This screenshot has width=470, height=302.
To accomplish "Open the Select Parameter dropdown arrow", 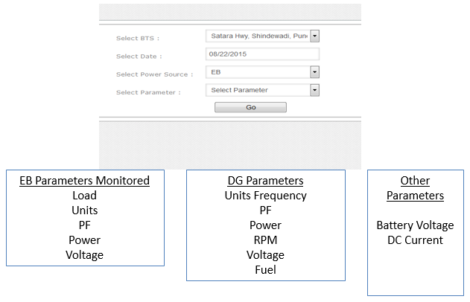I will pyautogui.click(x=314, y=90).
